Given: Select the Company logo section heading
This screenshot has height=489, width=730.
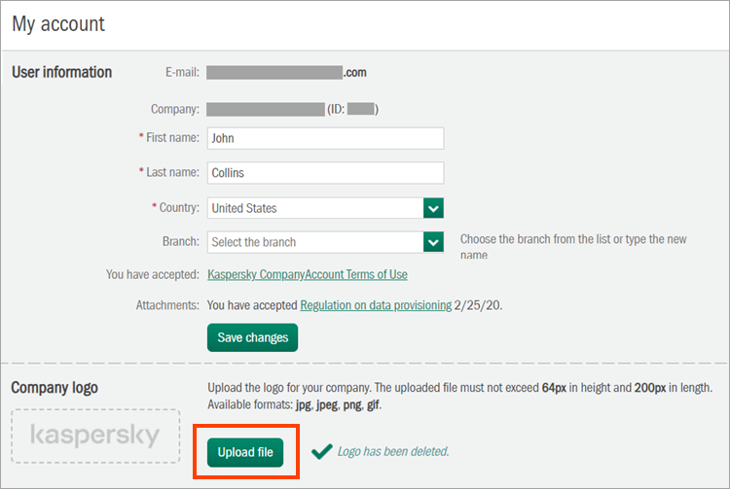Looking at the screenshot, I should point(55,388).
